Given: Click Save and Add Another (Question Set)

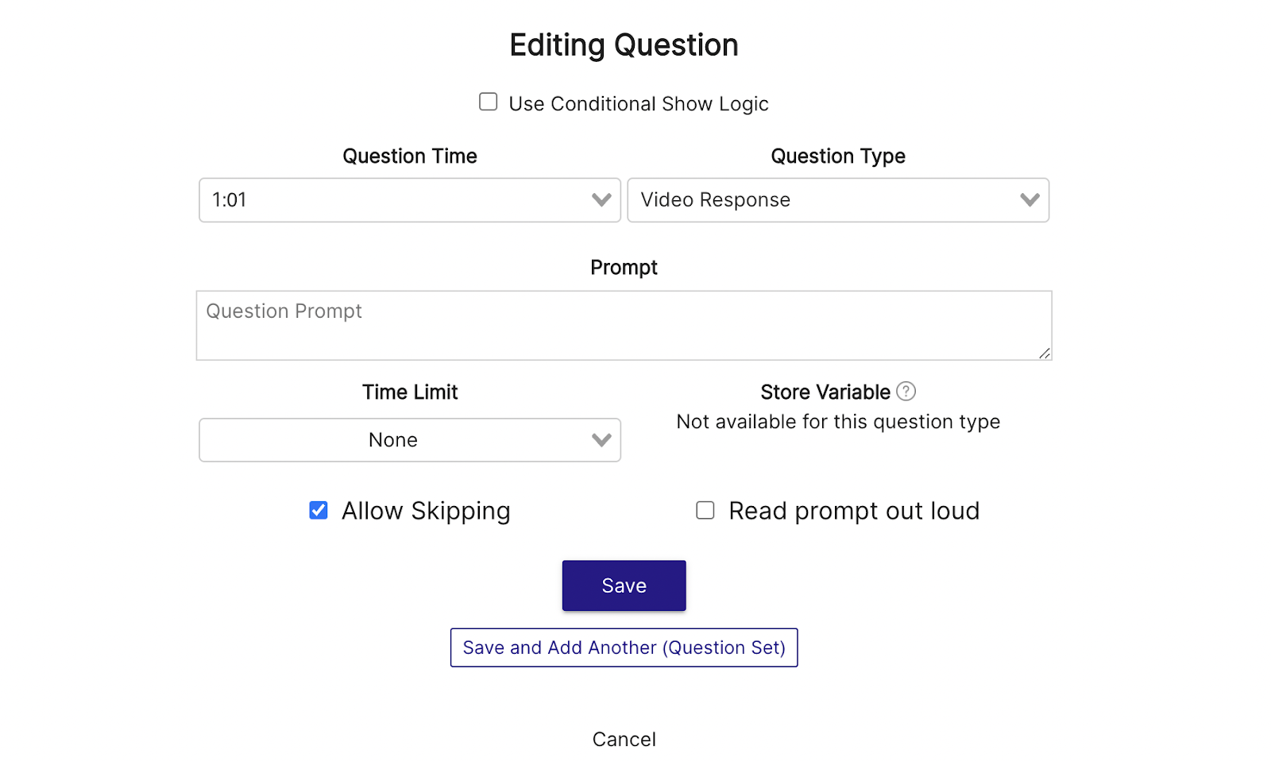Looking at the screenshot, I should coord(624,648).
